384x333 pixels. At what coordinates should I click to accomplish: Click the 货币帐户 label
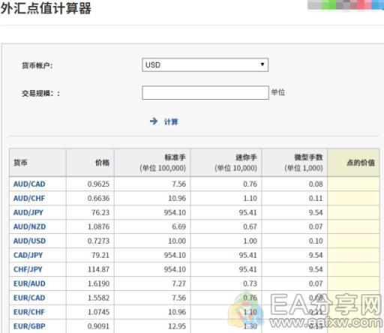pos(37,65)
